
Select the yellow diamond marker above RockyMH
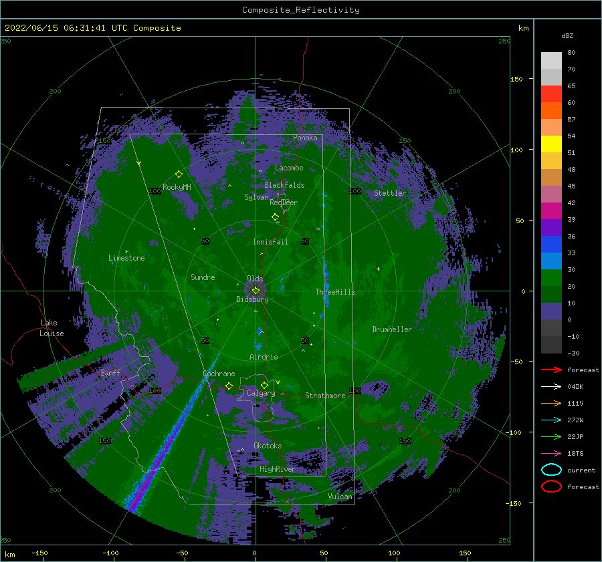point(179,174)
